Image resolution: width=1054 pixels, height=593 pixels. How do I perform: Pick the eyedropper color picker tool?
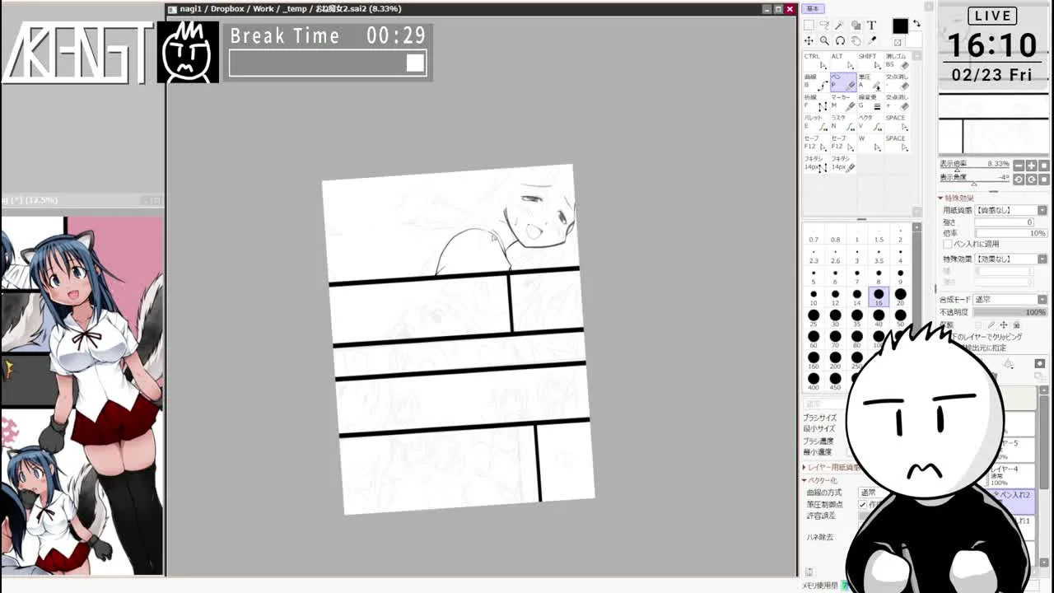tap(871, 41)
